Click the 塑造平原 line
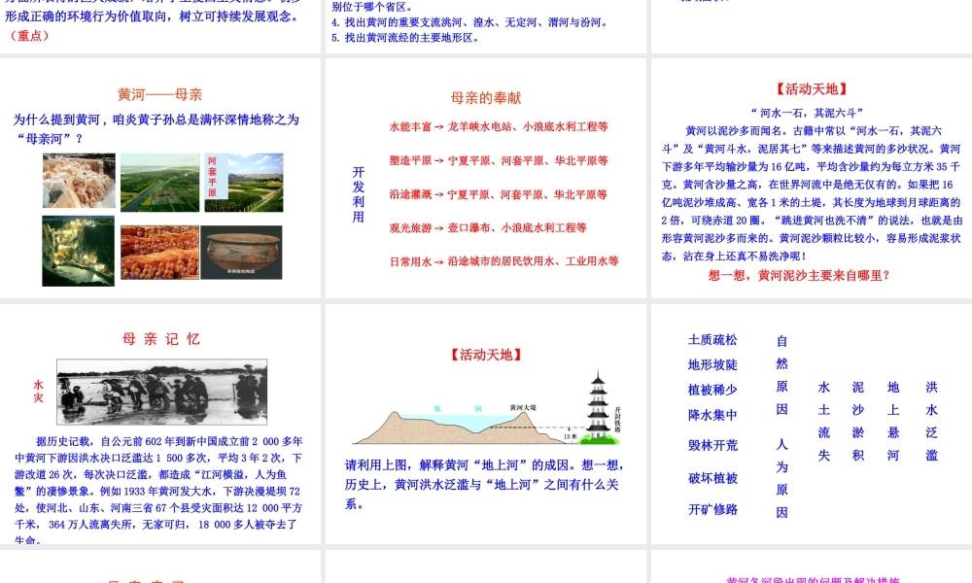972x583 pixels. pyautogui.click(x=499, y=161)
